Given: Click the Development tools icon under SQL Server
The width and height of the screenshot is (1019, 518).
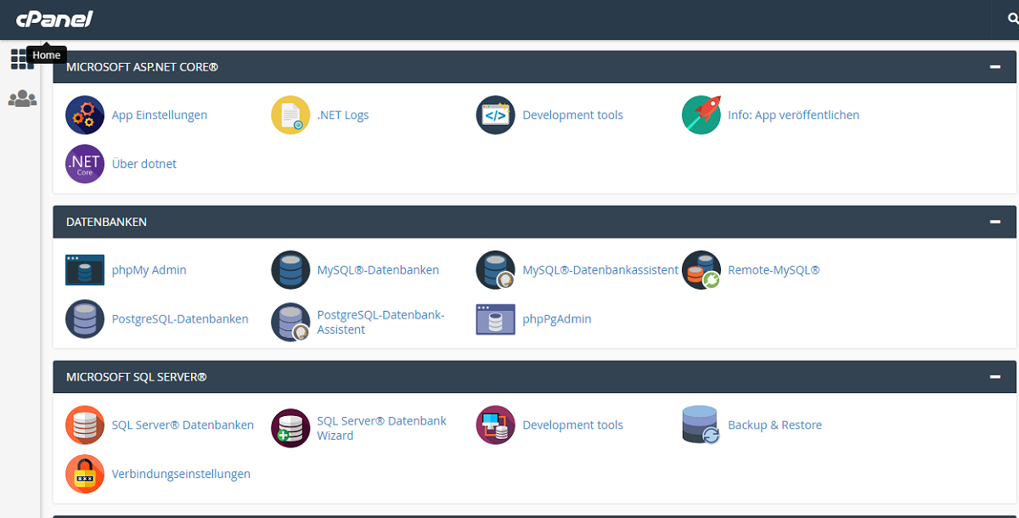Looking at the screenshot, I should point(496,425).
